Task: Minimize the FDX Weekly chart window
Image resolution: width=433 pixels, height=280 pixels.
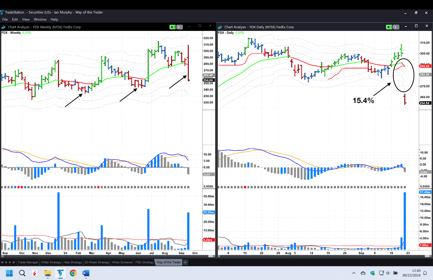Action: (x=189, y=27)
